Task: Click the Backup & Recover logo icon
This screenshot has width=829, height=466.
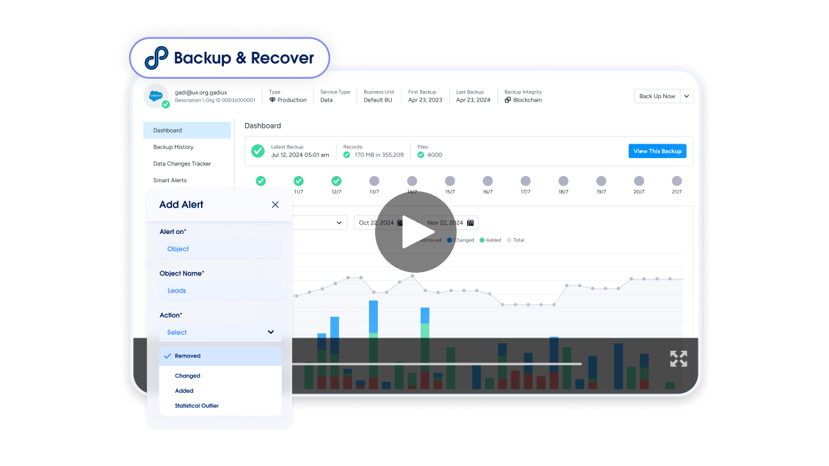Action: [156, 58]
